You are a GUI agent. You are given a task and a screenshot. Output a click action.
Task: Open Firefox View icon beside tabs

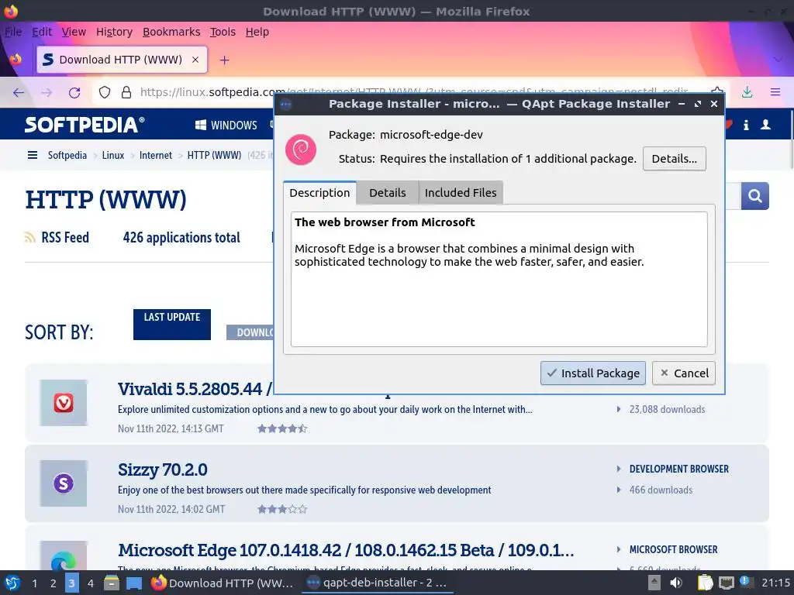(x=16, y=60)
